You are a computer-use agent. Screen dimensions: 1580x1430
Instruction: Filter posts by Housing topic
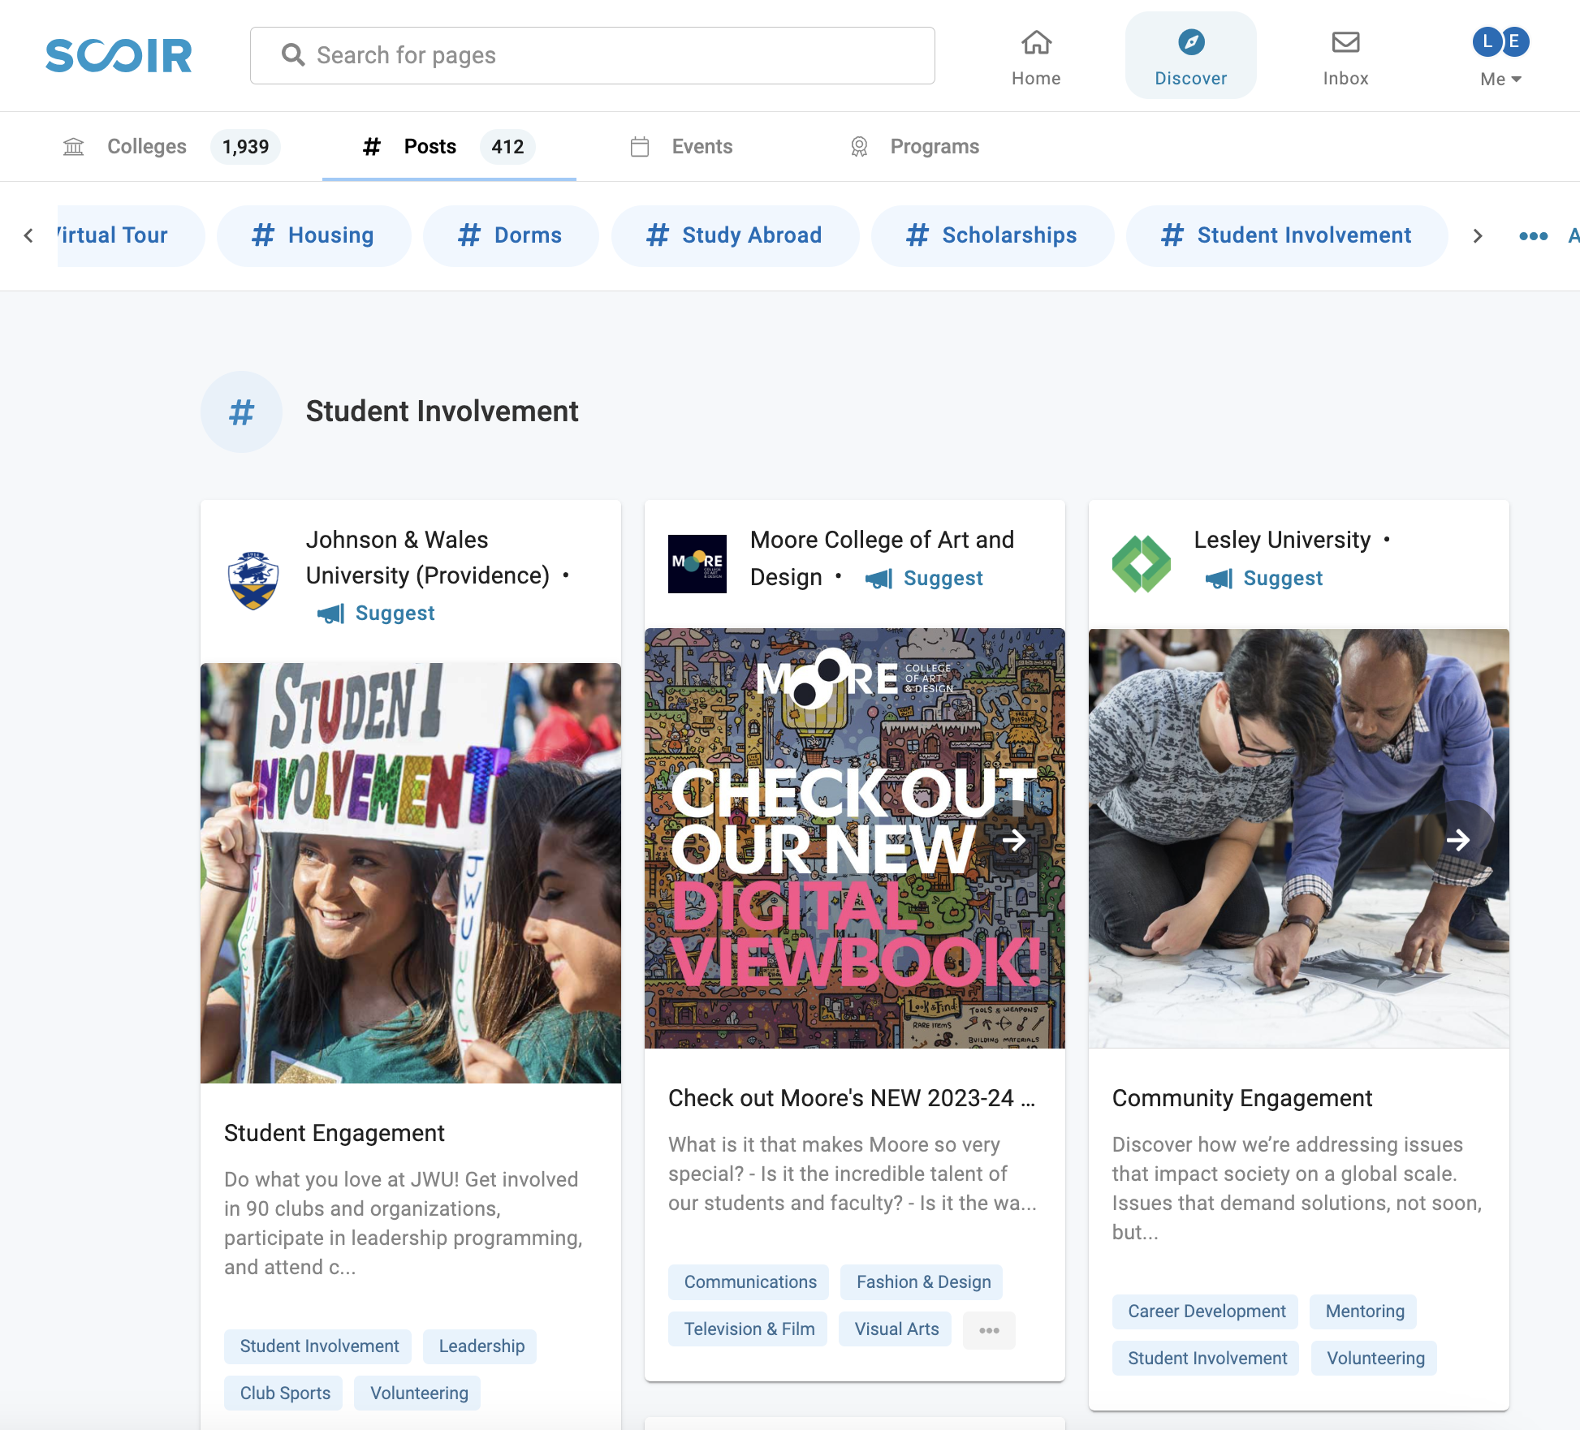[313, 235]
